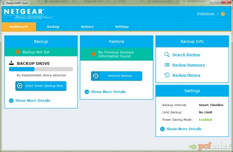Click the Restore Backup button
Viewport: 233px width, 152px height.
point(116,76)
